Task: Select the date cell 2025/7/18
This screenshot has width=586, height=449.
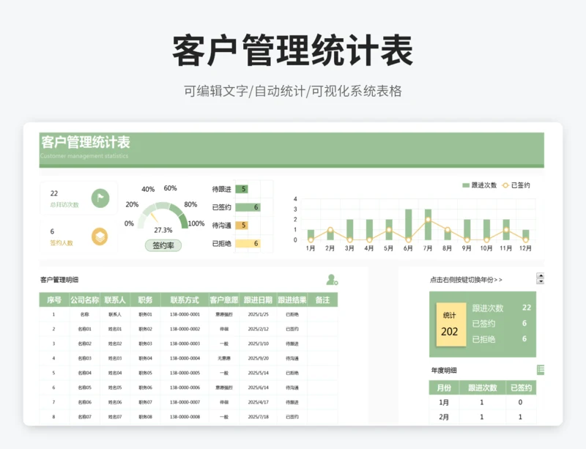Action: click(259, 417)
